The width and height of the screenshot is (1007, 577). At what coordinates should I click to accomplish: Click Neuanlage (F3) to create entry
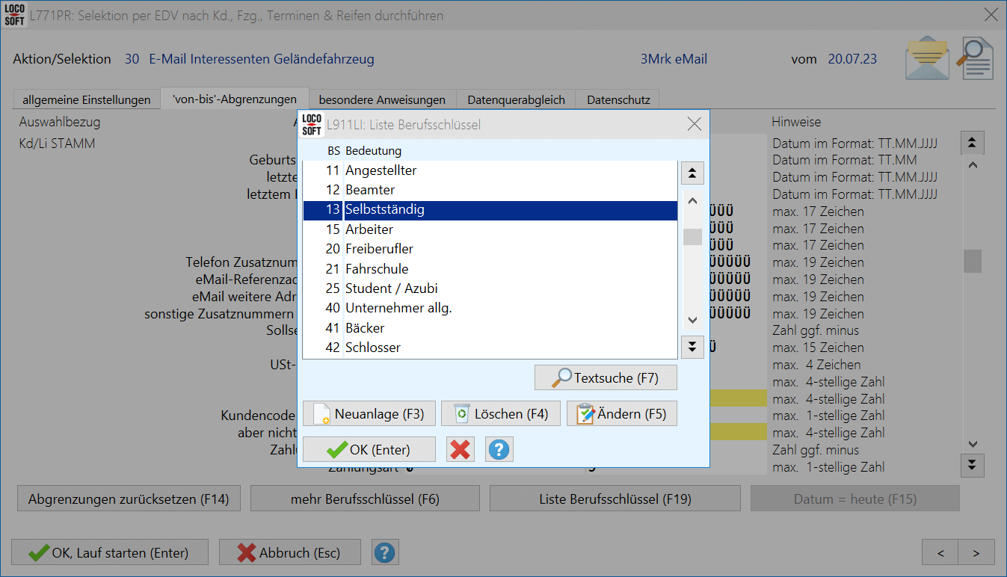[x=369, y=414]
